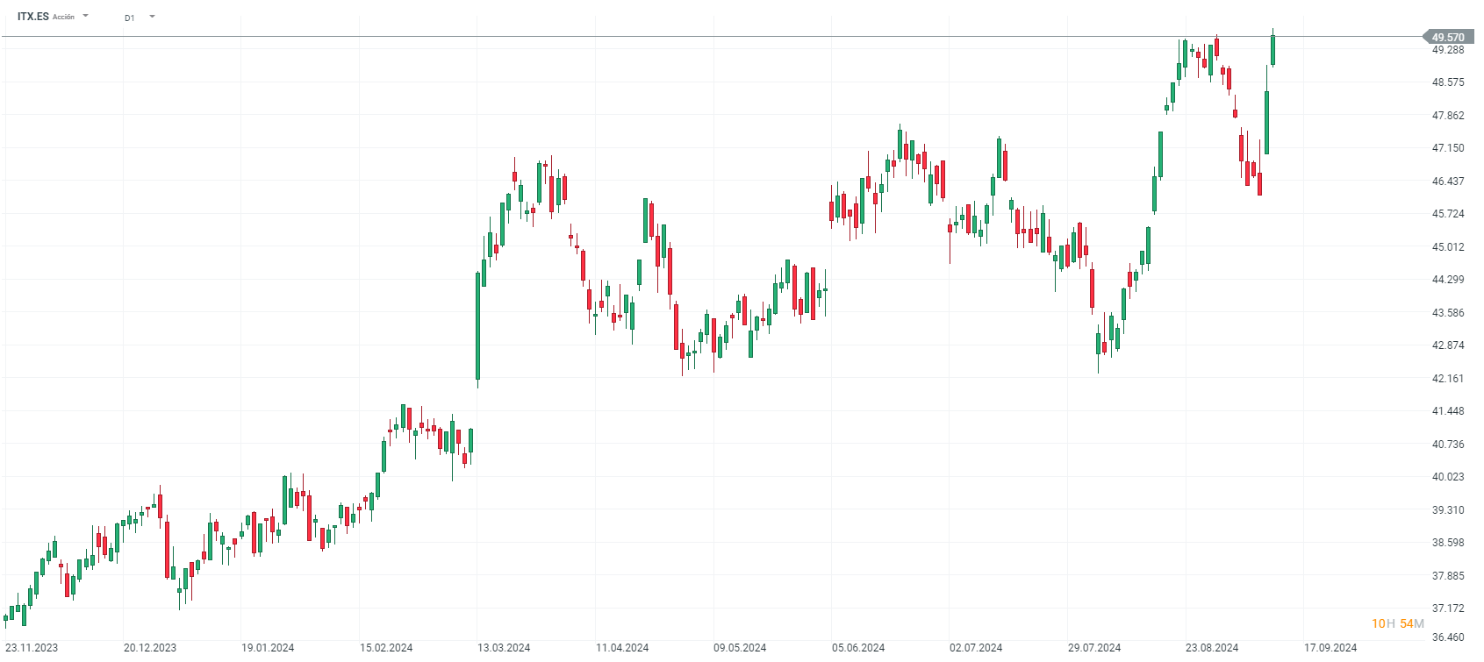This screenshot has width=1484, height=662.
Task: Click the 23.11.2023 date label
Action: (x=32, y=648)
